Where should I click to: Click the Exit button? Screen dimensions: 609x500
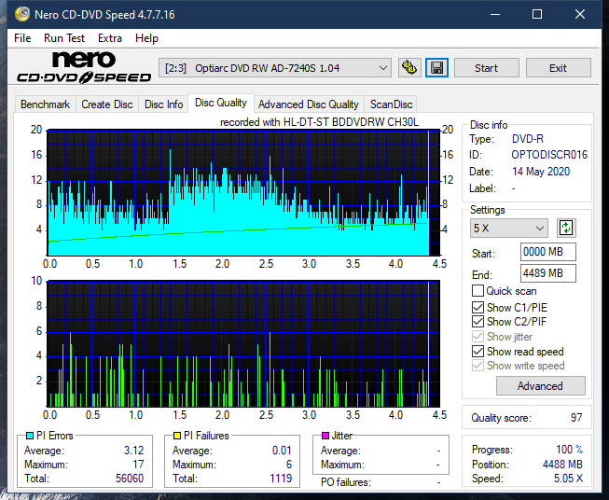(558, 68)
